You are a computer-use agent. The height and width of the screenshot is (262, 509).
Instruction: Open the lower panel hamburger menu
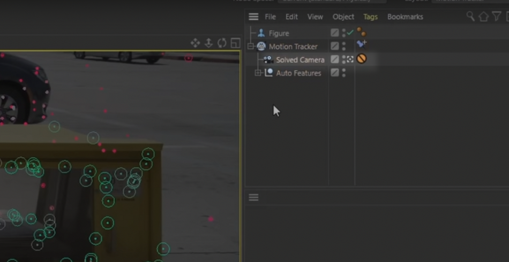253,197
